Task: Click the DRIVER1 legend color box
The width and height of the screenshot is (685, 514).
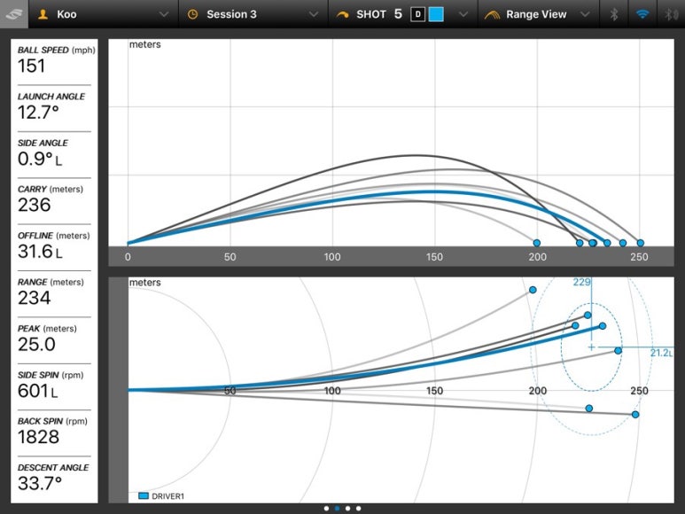Action: [144, 495]
